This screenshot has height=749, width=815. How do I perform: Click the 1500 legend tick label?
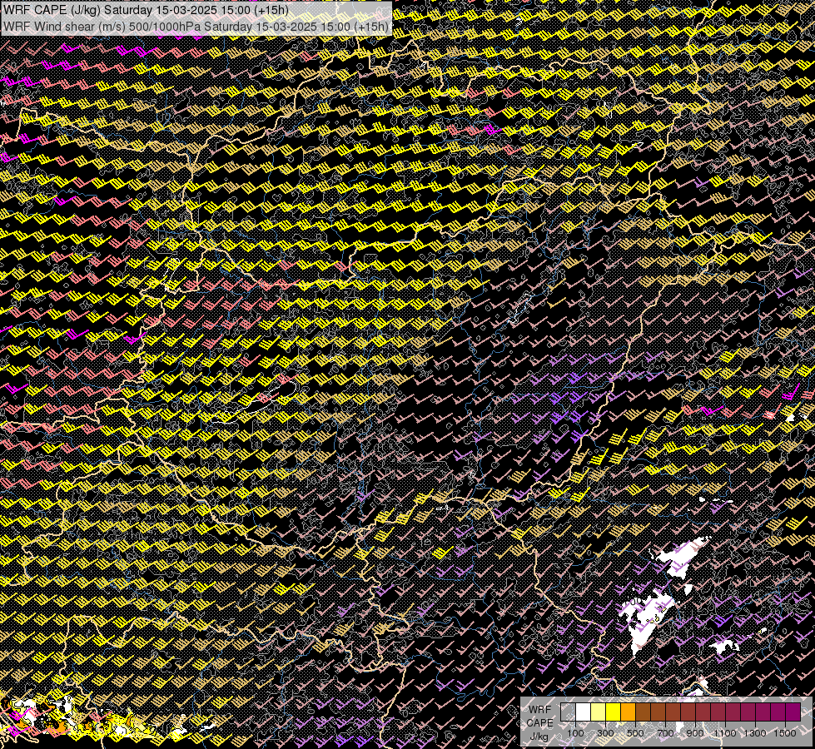785,733
